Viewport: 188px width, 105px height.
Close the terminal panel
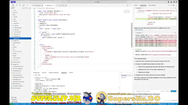(130, 73)
